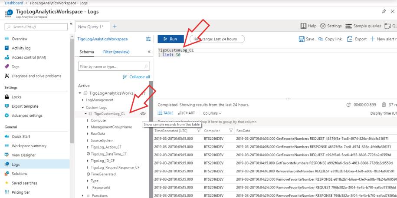Open the Time range Last 24 hours picker
This screenshot has height=198, width=397.
click(x=217, y=39)
